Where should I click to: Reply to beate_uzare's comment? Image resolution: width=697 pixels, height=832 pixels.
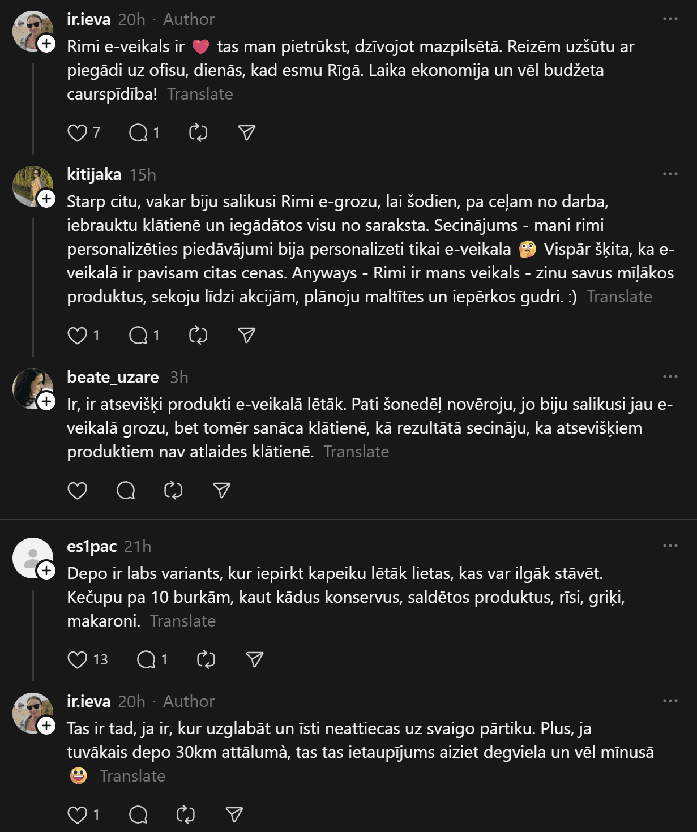pos(126,490)
